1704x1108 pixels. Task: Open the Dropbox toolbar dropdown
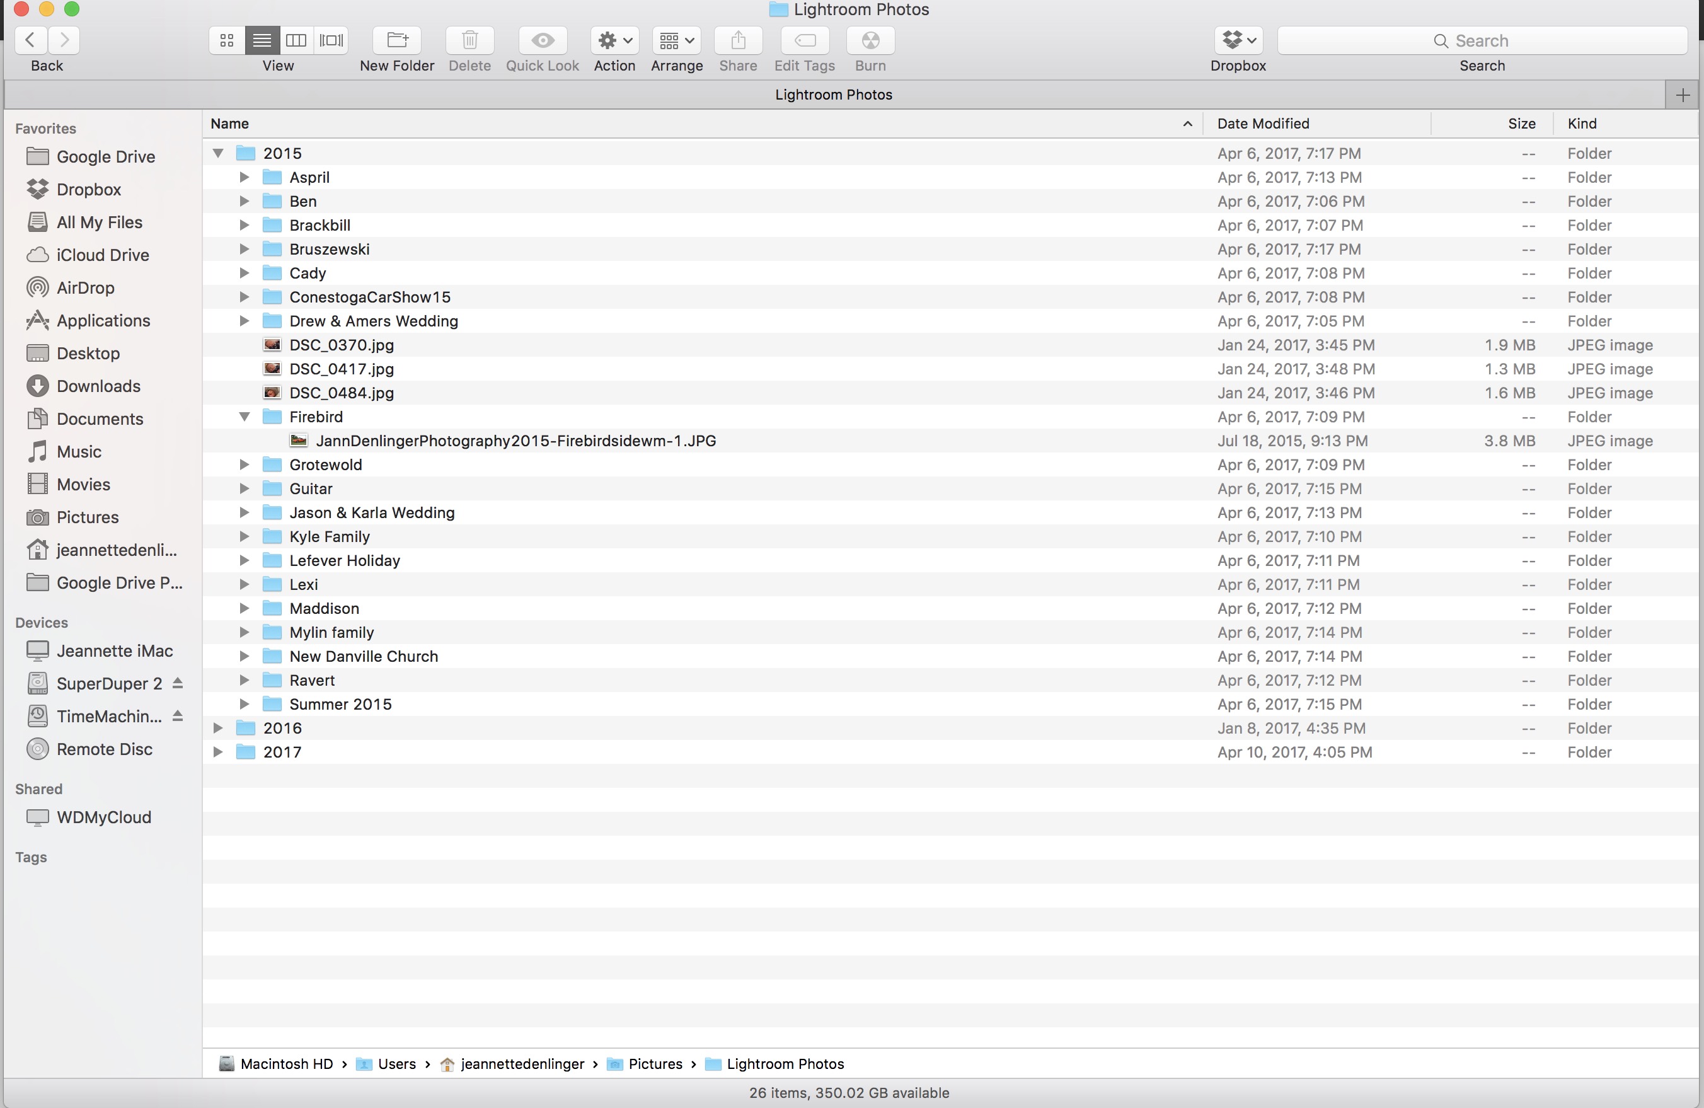click(x=1238, y=41)
